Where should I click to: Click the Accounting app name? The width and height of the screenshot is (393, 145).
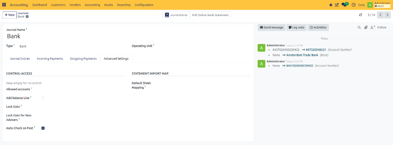(19, 5)
